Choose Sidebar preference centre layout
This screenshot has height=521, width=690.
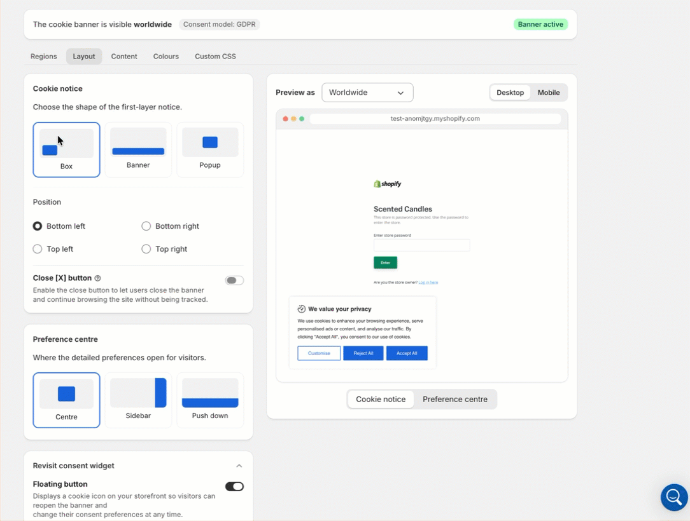click(x=138, y=400)
